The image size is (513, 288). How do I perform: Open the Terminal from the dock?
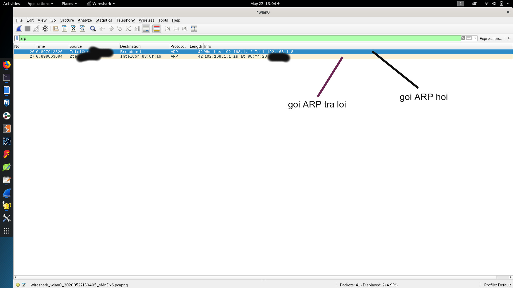(x=7, y=77)
